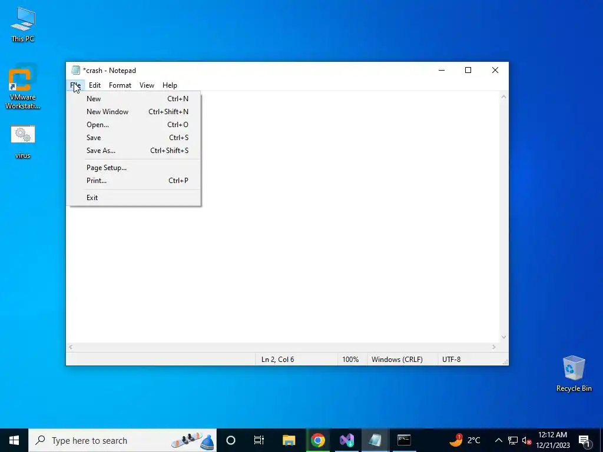
Task: Select Save in the File menu
Action: pyautogui.click(x=134, y=138)
